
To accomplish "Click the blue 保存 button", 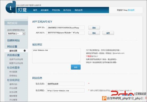I will (76, 67).
